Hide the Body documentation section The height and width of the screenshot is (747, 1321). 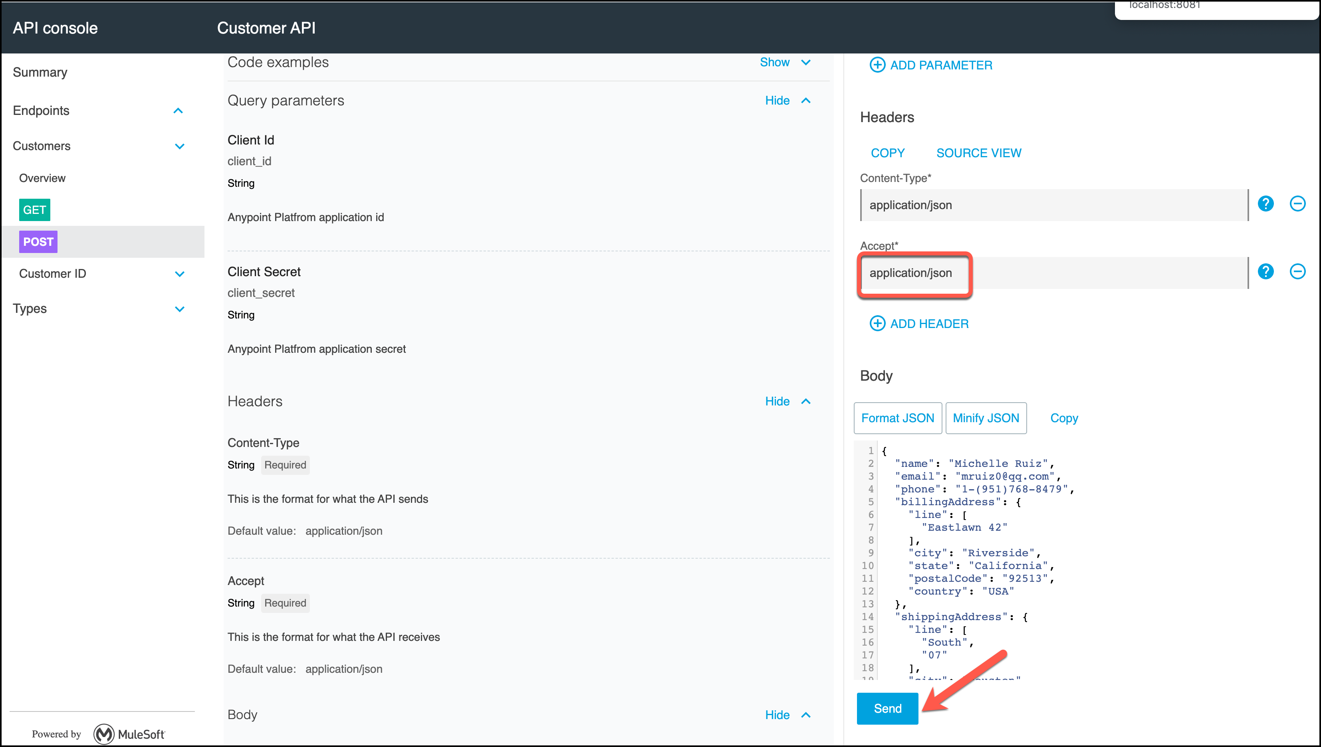787,715
